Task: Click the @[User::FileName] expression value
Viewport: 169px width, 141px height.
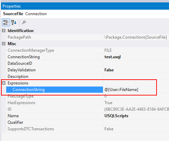Action: (121, 90)
